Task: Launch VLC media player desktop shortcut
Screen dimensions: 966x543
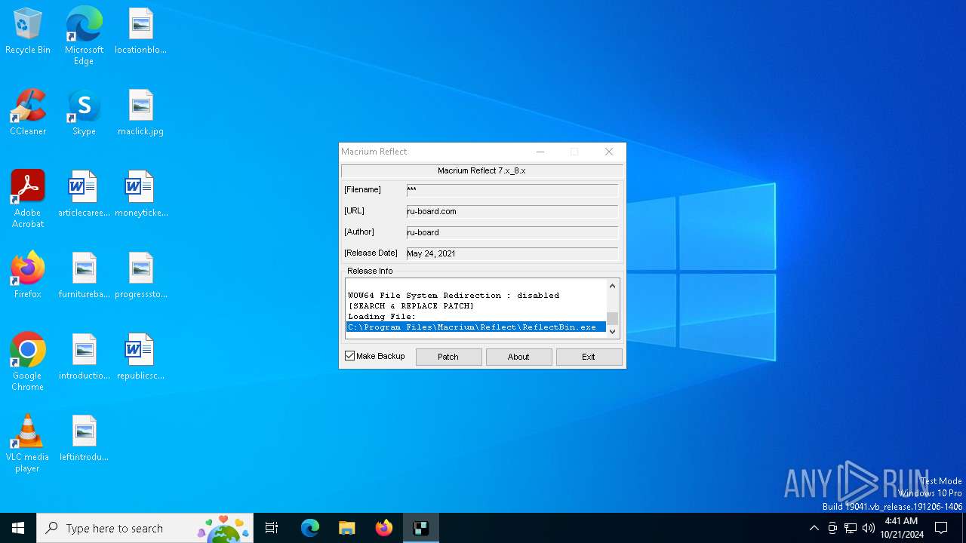Action: (28, 443)
